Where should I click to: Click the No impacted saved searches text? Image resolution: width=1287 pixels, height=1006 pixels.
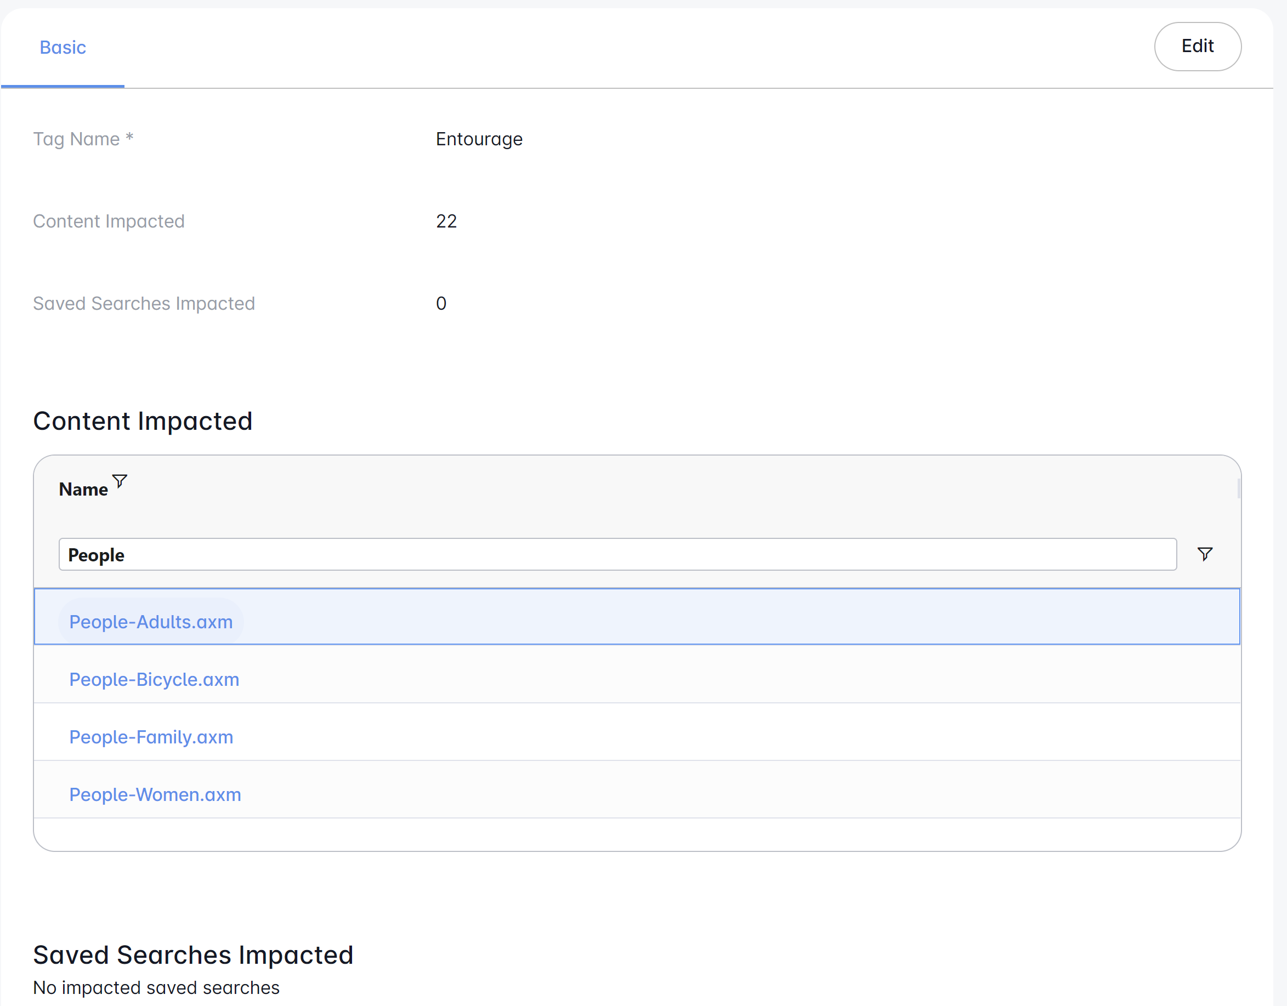click(156, 987)
